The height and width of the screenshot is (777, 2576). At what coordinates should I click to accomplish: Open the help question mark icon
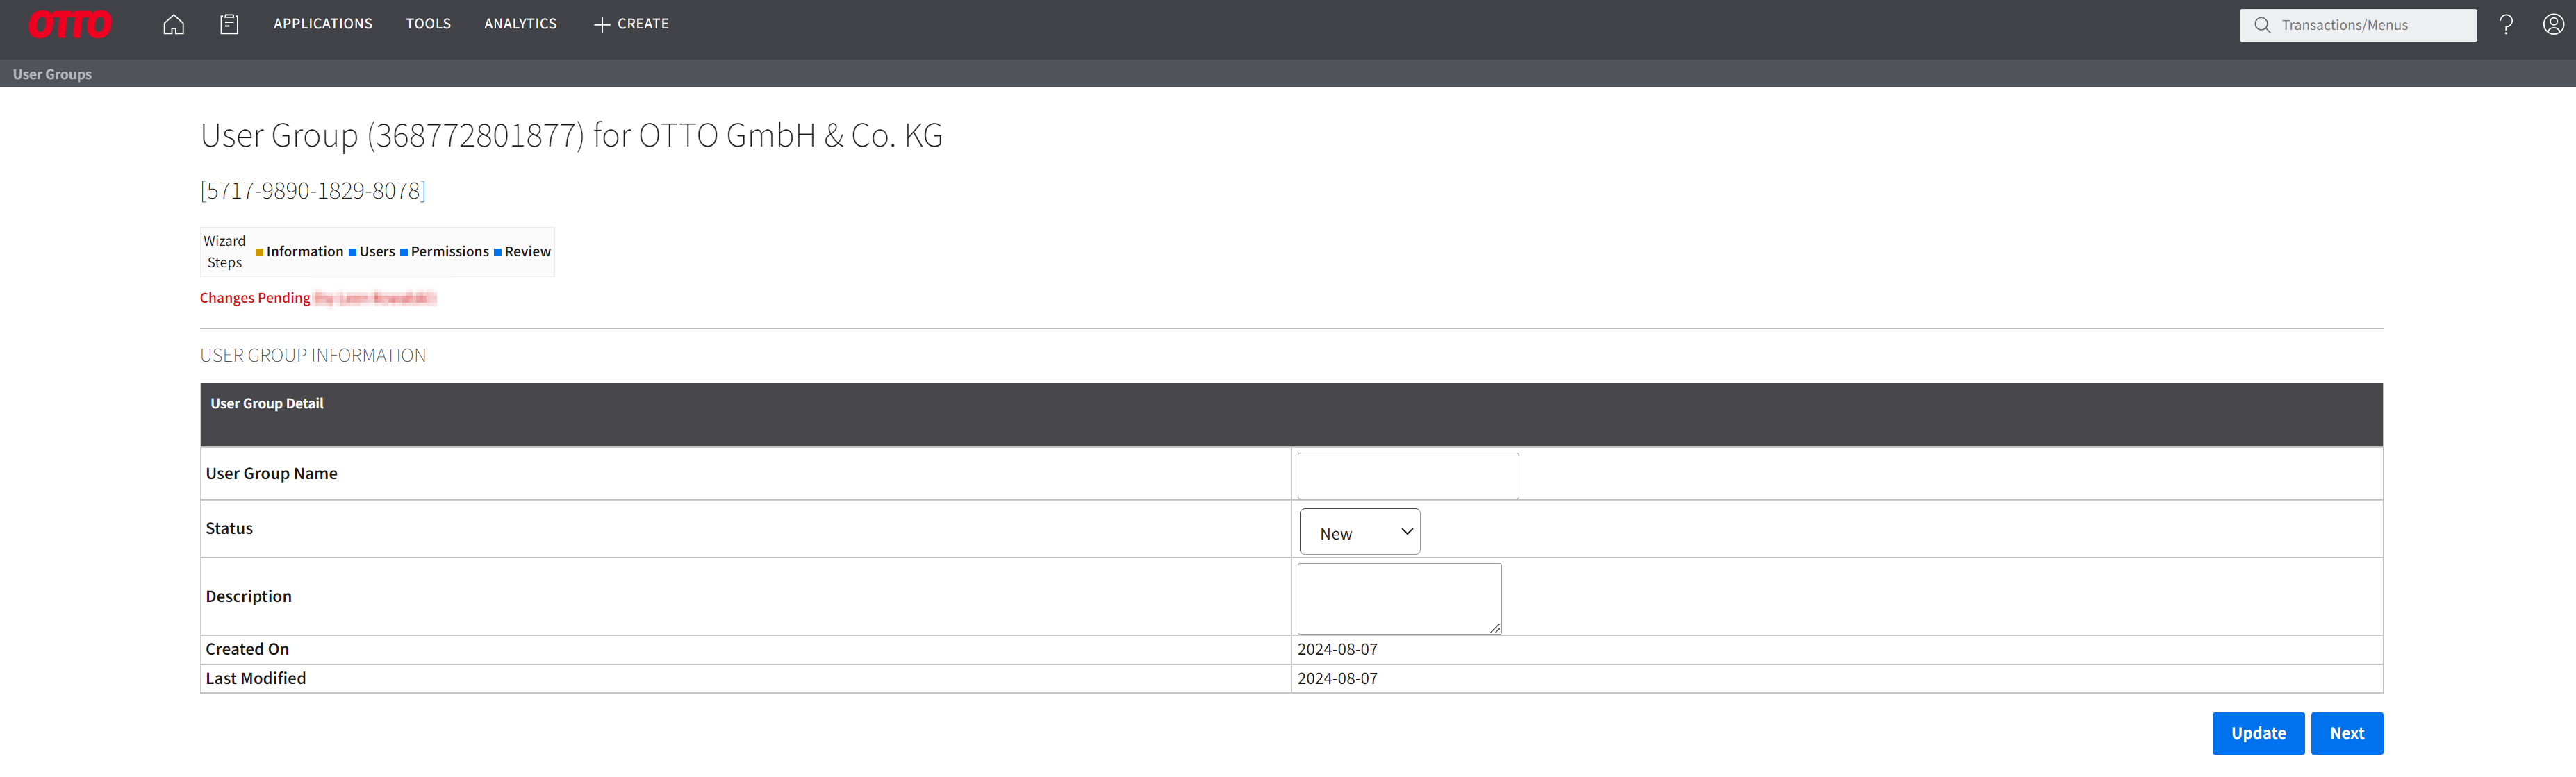click(2506, 25)
